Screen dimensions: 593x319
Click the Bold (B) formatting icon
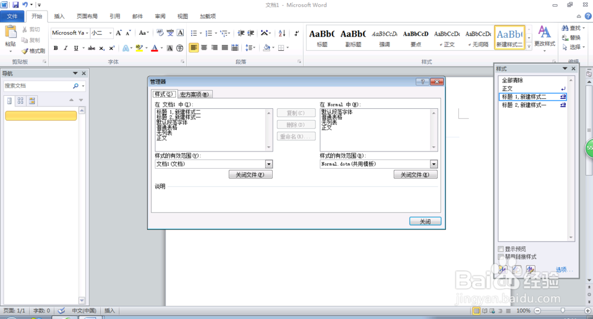coord(56,48)
